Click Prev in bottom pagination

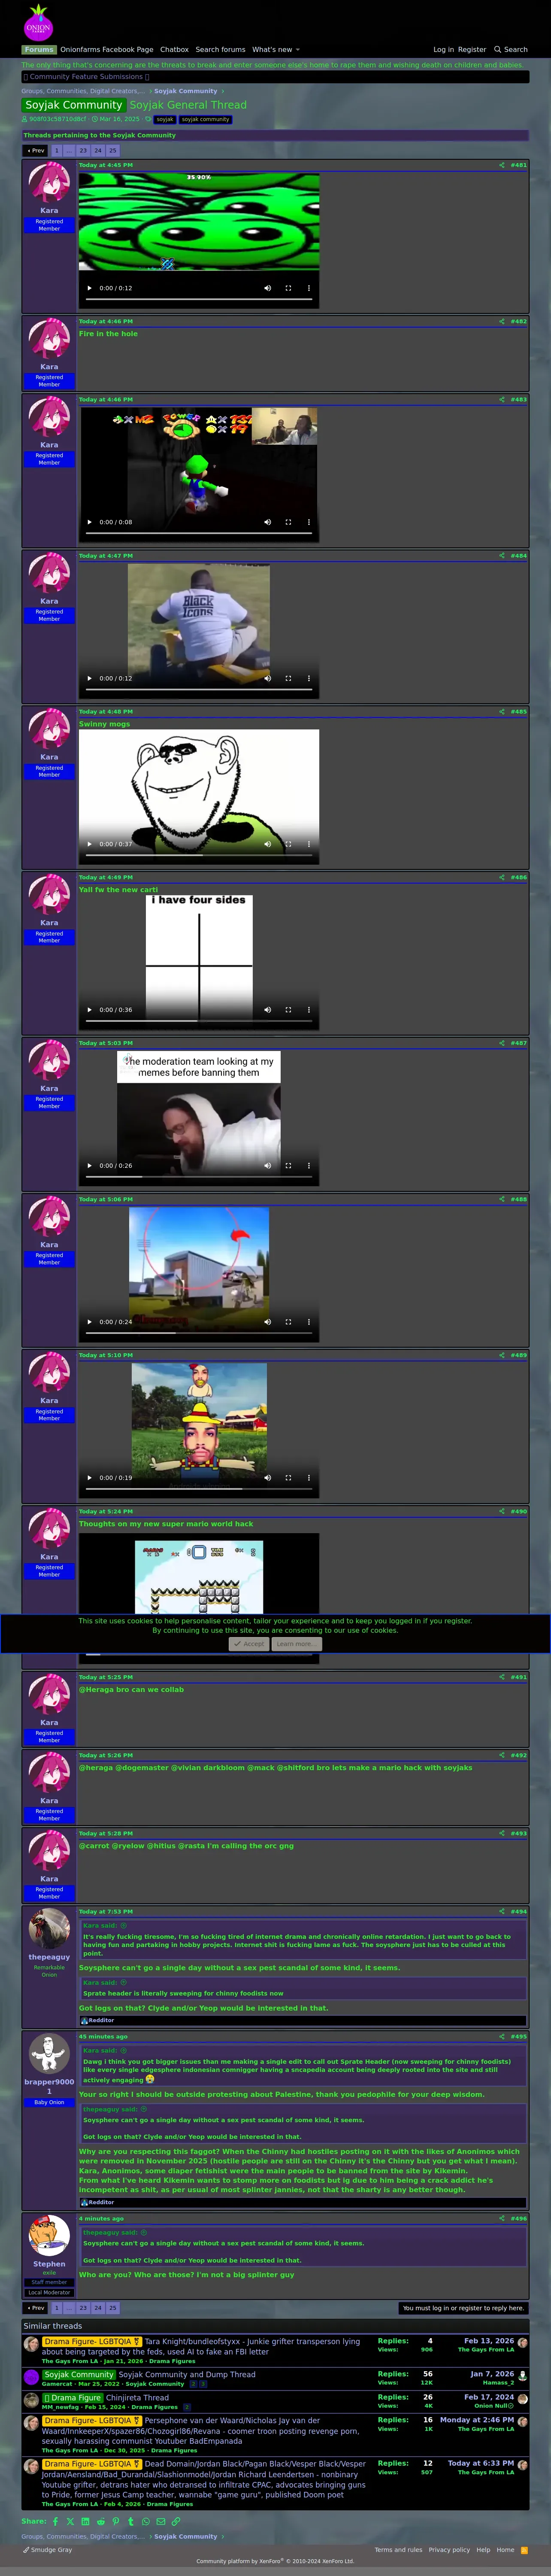tap(35, 2308)
